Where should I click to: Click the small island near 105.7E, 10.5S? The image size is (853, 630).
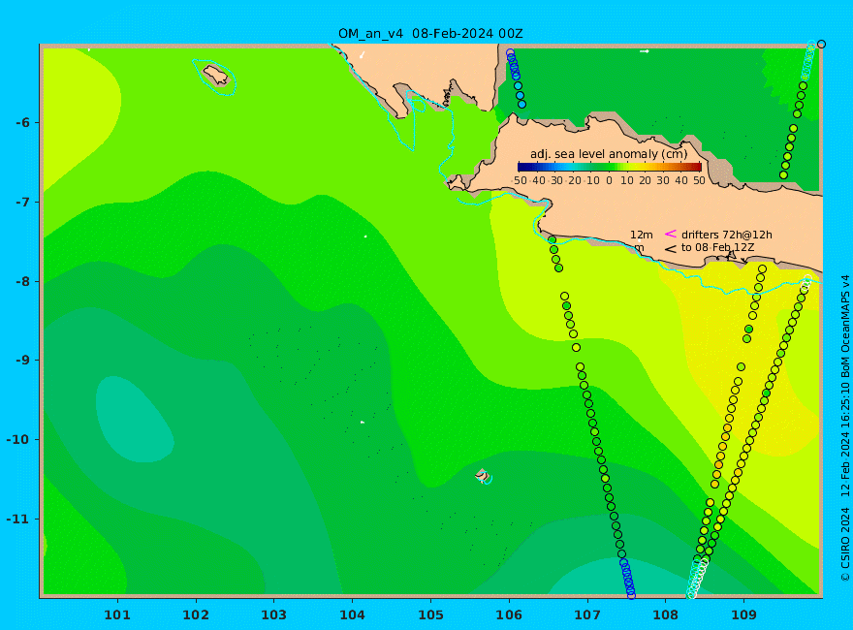(x=482, y=475)
